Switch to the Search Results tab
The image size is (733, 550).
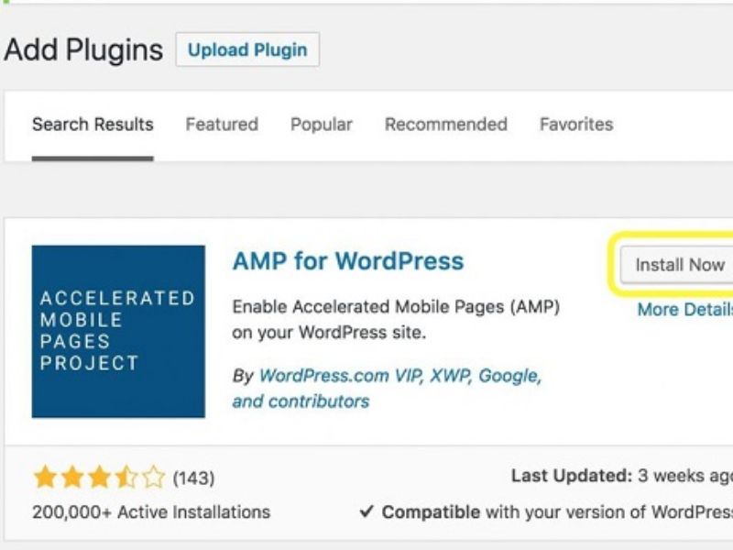(x=93, y=125)
